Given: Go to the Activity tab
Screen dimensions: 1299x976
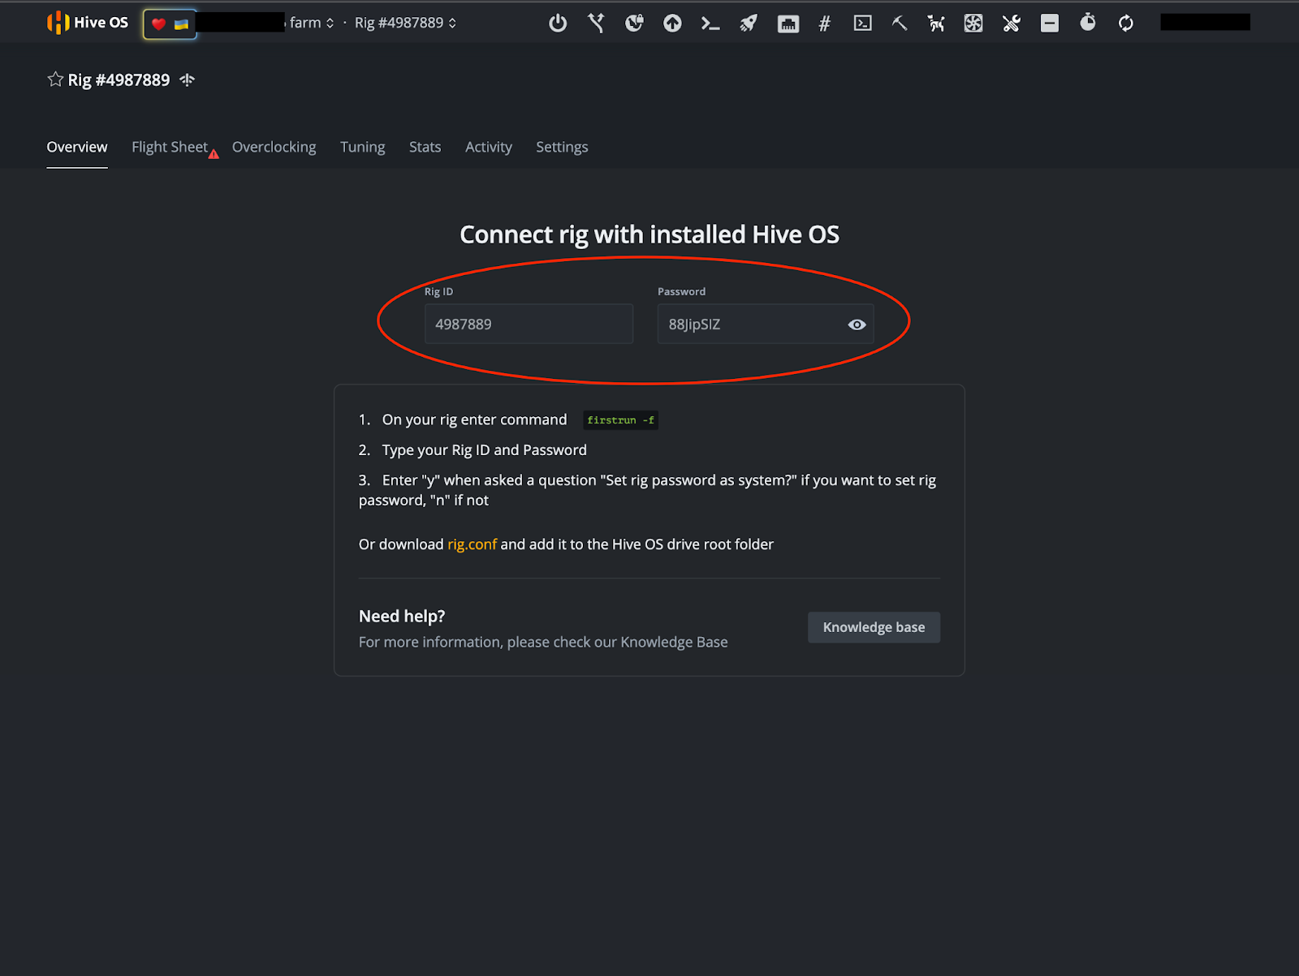Looking at the screenshot, I should pyautogui.click(x=489, y=147).
